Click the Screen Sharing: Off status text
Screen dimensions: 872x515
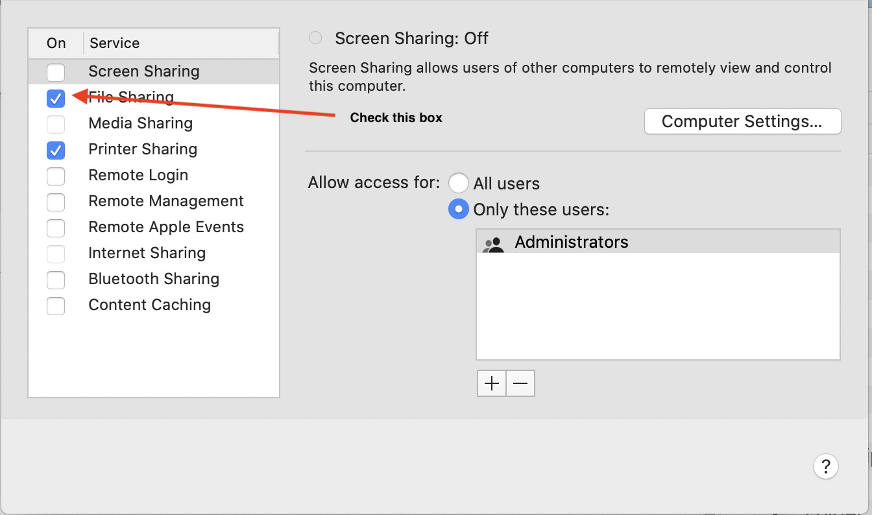click(x=411, y=38)
